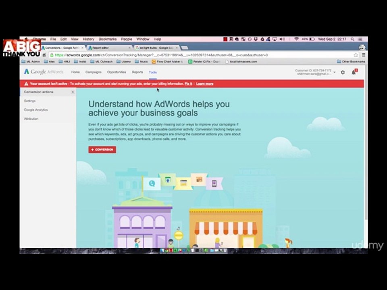The width and height of the screenshot is (387, 290).
Task: Open localistmasters.com bookmark
Action: [x=241, y=62]
